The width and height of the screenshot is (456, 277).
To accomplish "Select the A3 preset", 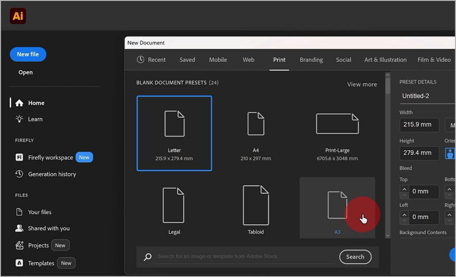I will (337, 208).
